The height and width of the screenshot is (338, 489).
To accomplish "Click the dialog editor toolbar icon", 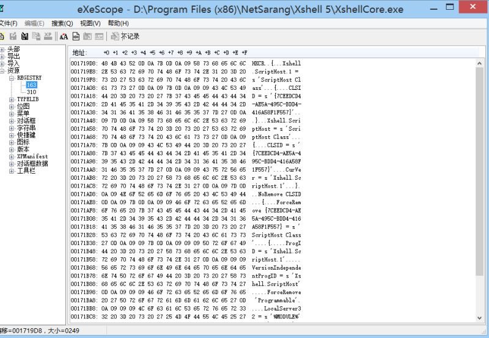I will pyautogui.click(x=87, y=37).
